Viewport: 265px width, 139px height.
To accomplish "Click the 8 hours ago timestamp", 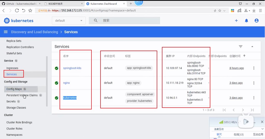I will pos(237,68).
